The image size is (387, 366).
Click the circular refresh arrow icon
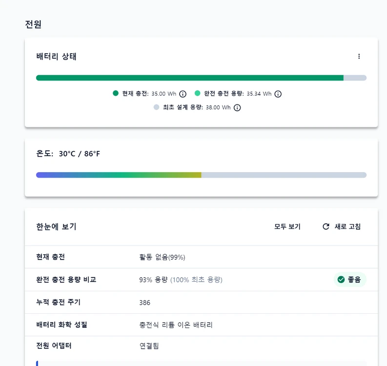coord(326,226)
